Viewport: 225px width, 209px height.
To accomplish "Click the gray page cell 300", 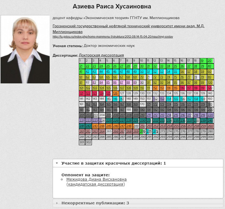I will click(210, 137).
